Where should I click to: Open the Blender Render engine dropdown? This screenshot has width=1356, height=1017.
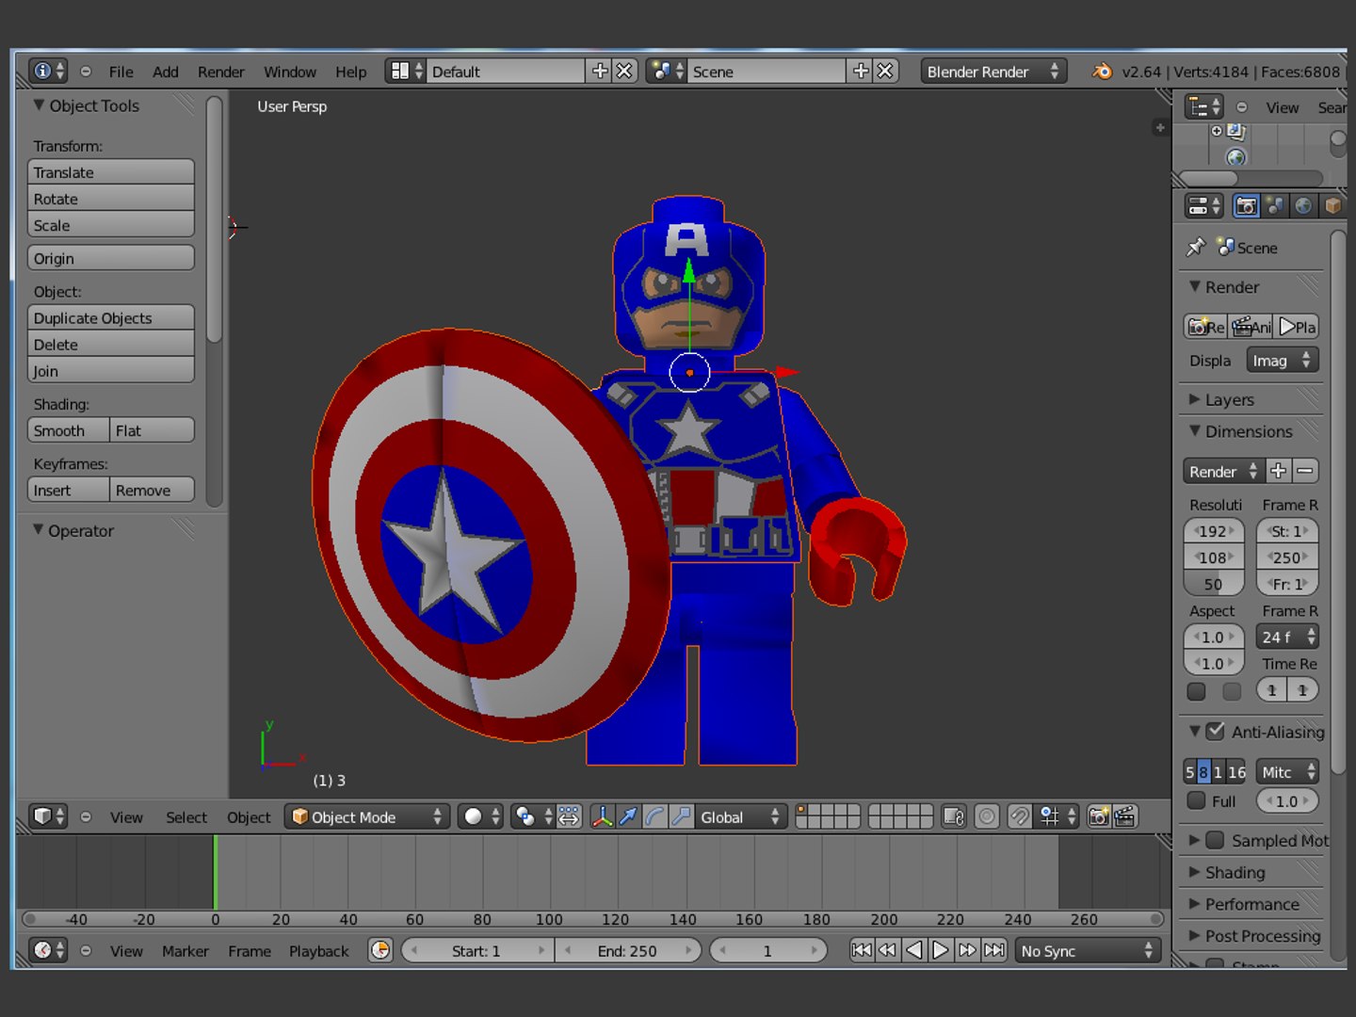point(993,72)
